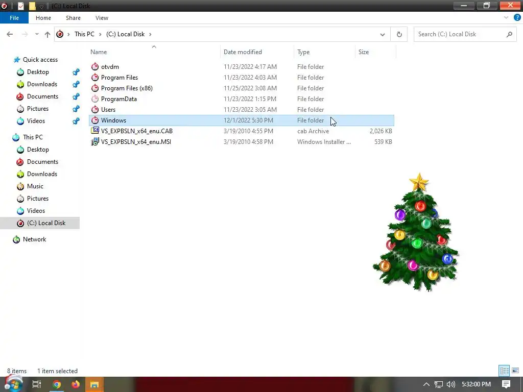The height and width of the screenshot is (392, 523).
Task: Click the Windows folder ornament icon
Action: tap(95, 120)
